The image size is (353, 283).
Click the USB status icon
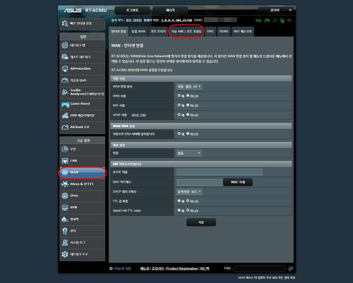click(x=289, y=20)
